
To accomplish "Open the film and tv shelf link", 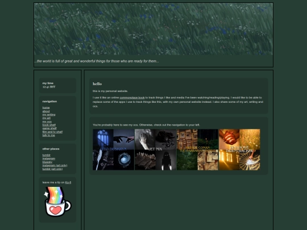I will [x=52, y=132].
